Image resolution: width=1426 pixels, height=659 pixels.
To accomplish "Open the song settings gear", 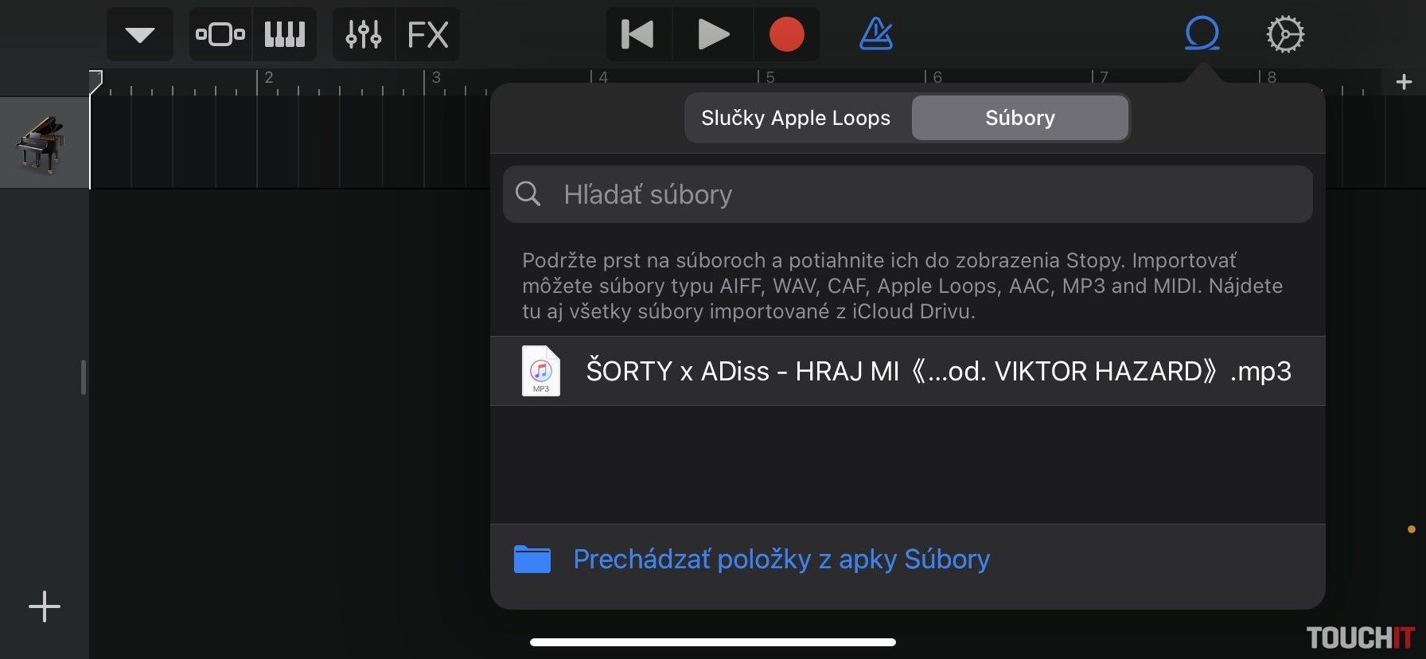I will (1285, 35).
